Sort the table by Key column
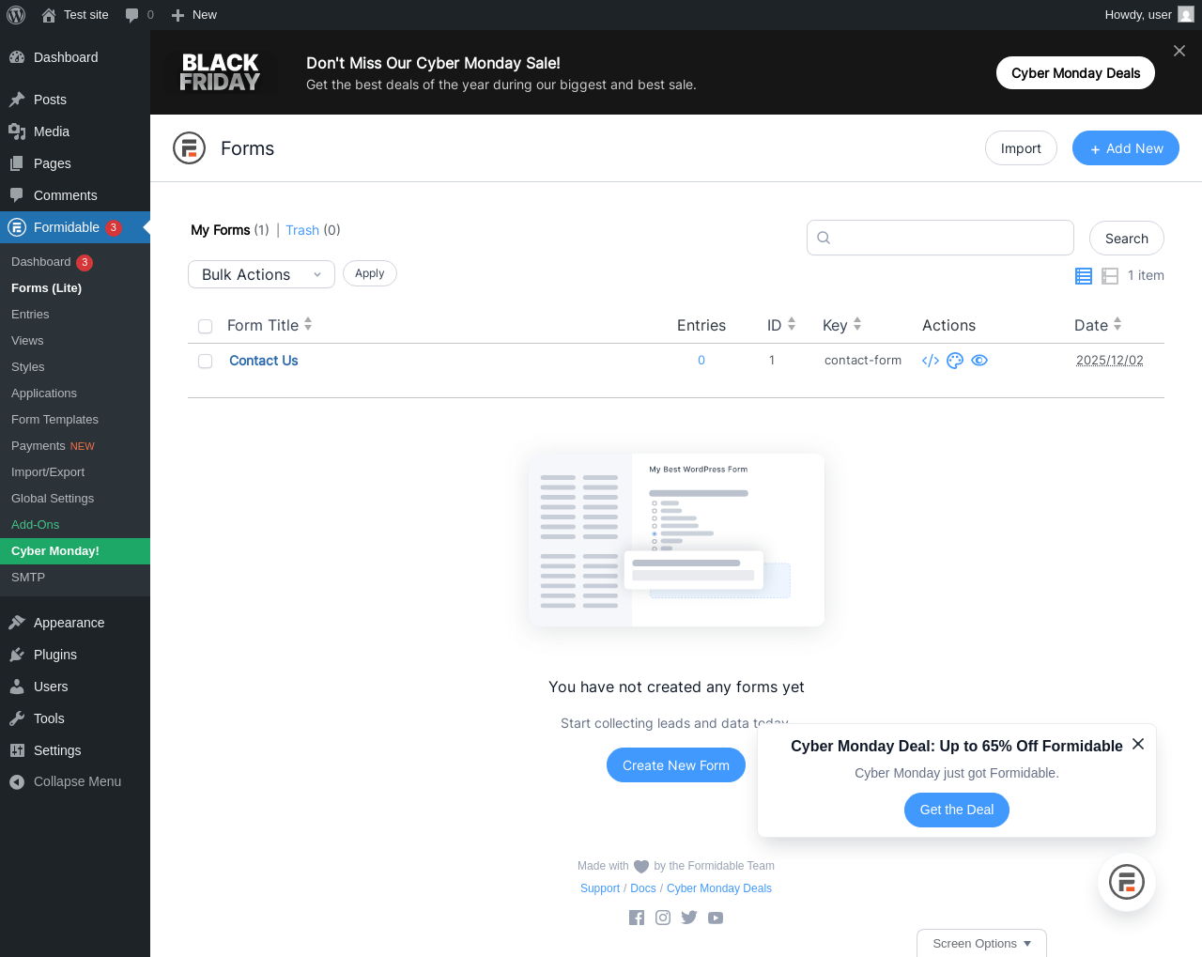The width and height of the screenshot is (1202, 957). click(842, 325)
